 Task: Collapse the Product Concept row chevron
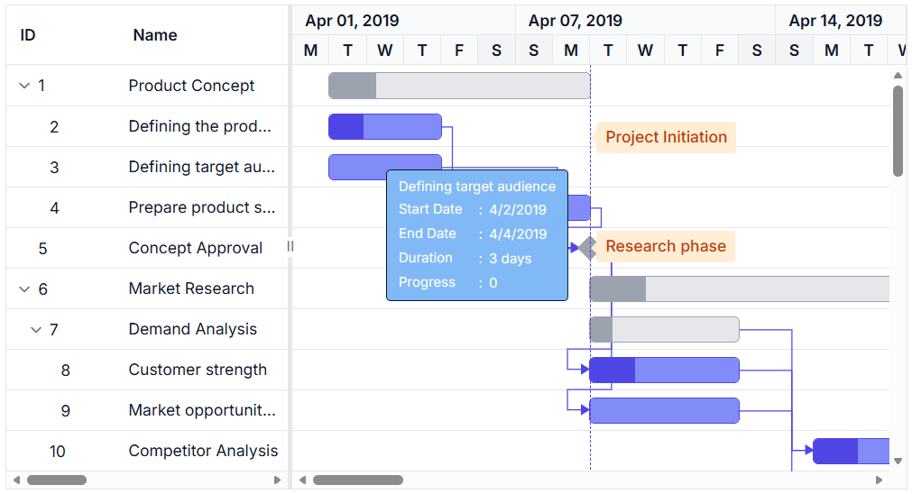24,86
